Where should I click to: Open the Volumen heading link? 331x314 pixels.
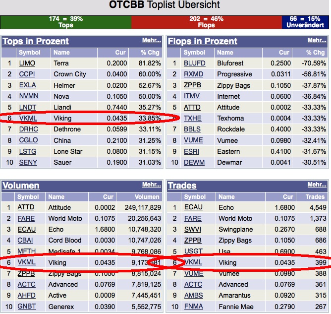point(21,186)
